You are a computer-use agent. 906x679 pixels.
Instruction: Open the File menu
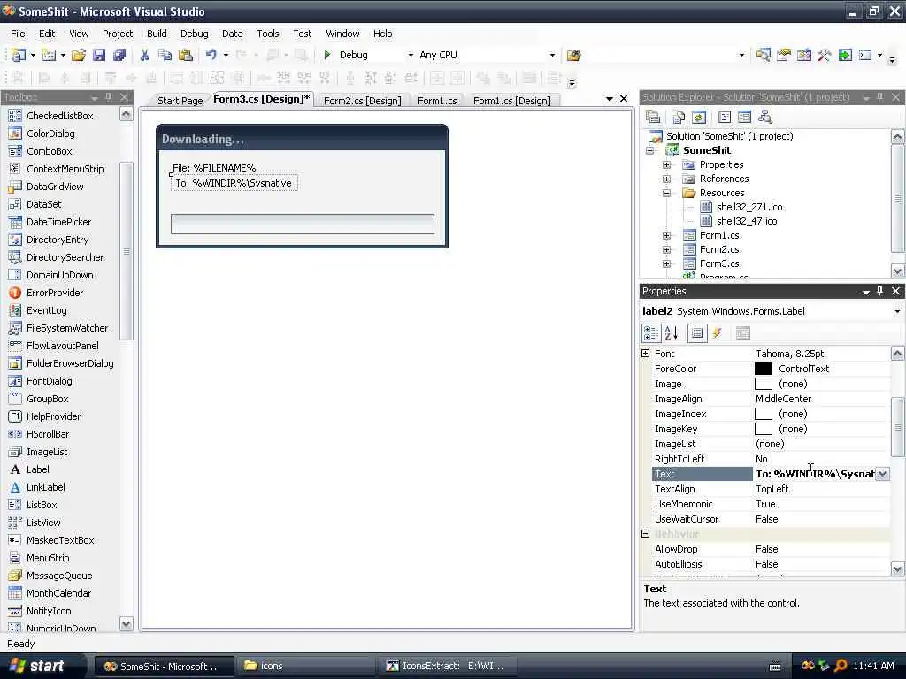[x=18, y=34]
